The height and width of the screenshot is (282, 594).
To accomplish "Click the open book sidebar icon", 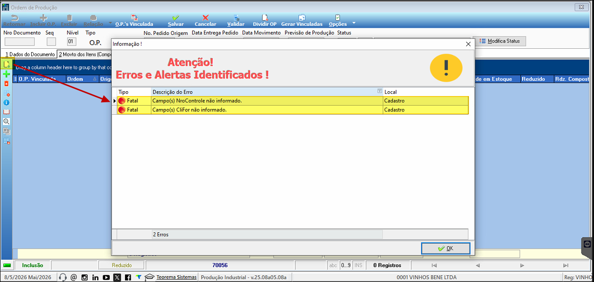I will coord(7,112).
